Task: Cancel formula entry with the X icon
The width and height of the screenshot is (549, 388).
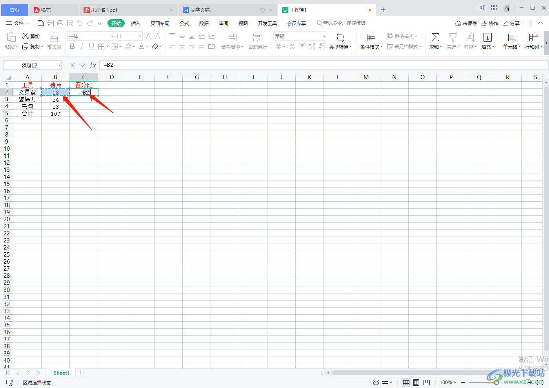Action: pos(73,65)
